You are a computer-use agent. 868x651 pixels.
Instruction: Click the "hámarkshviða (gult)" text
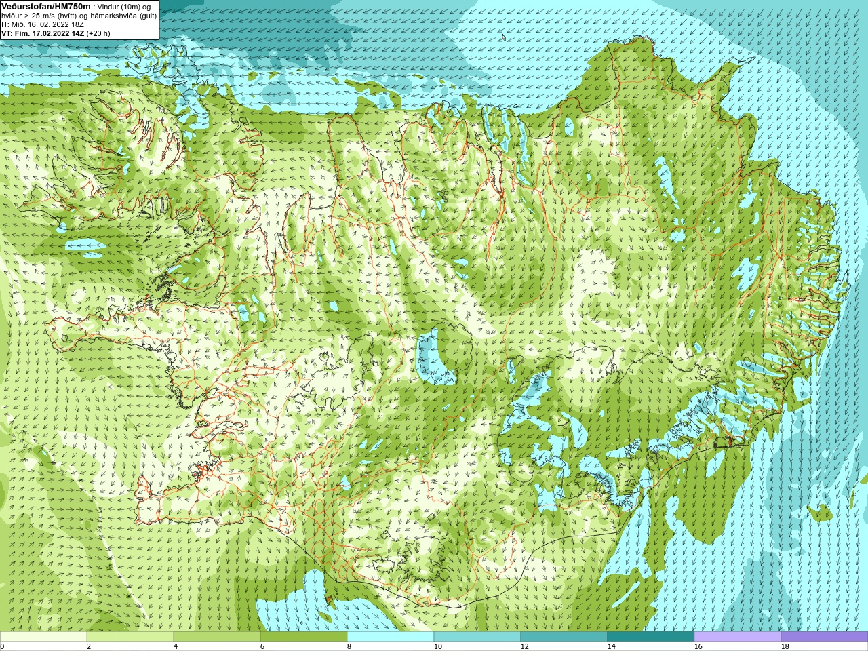[x=123, y=16]
